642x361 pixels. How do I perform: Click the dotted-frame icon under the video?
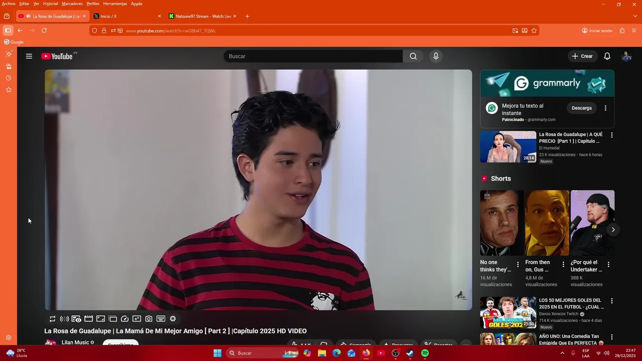click(113, 319)
